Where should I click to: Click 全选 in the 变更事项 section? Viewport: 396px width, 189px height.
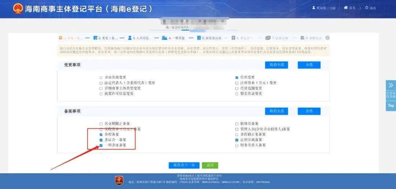click(309, 65)
